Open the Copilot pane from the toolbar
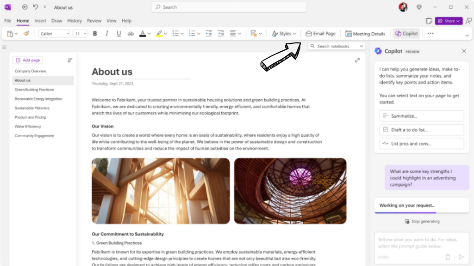Viewport: 474px width, 266px height. tap(406, 33)
